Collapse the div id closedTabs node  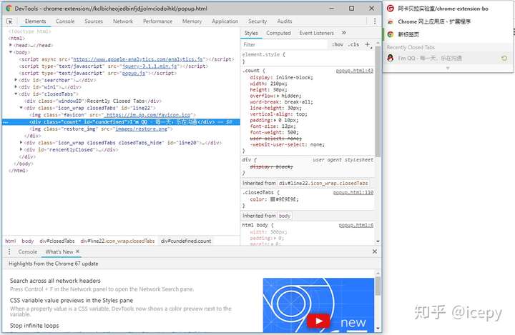coord(16,94)
